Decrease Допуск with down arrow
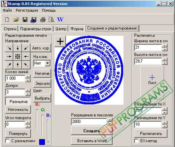The width and height of the screenshot is (175, 147). (x=28, y=94)
